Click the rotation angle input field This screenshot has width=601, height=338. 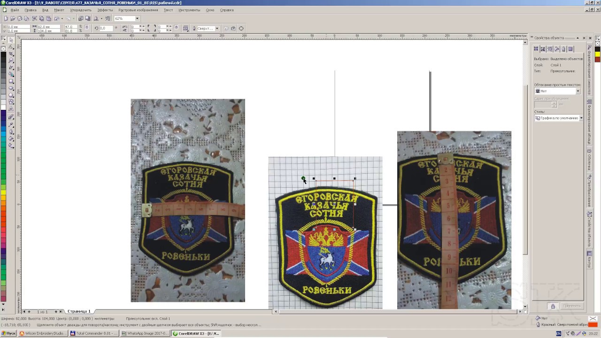(x=106, y=28)
